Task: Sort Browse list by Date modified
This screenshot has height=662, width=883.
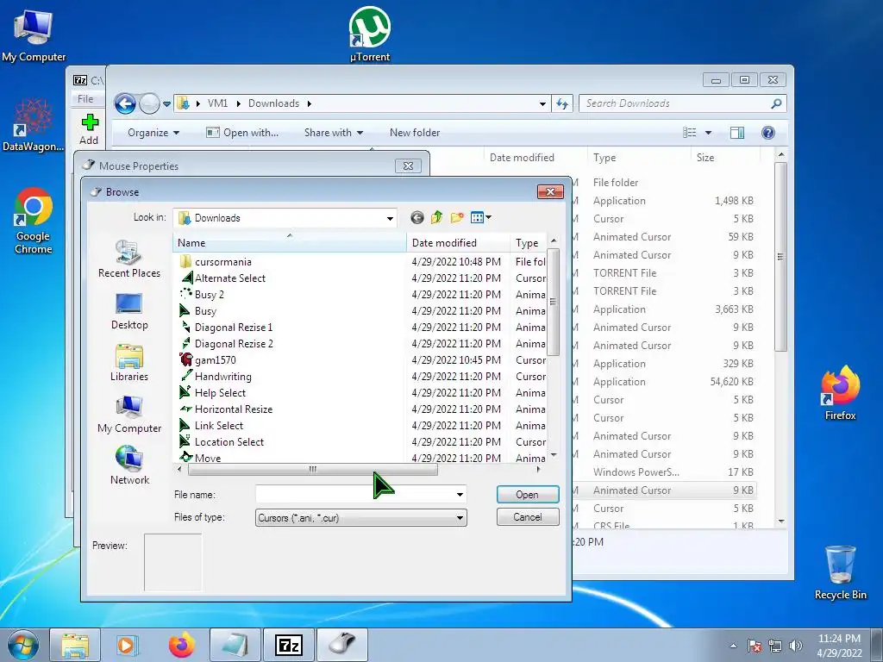Action: tap(458, 243)
